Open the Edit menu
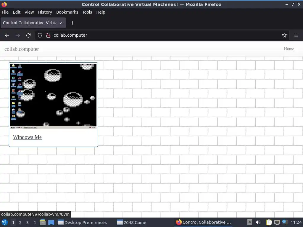 (17, 12)
